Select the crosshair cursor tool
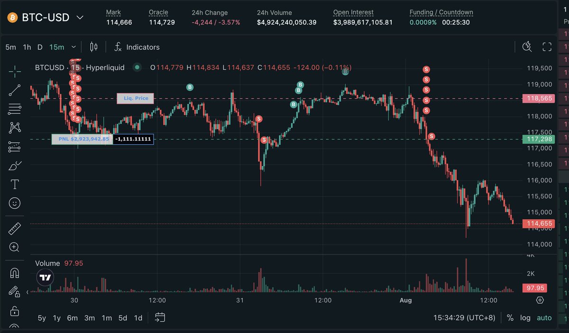The image size is (569, 333). 15,72
